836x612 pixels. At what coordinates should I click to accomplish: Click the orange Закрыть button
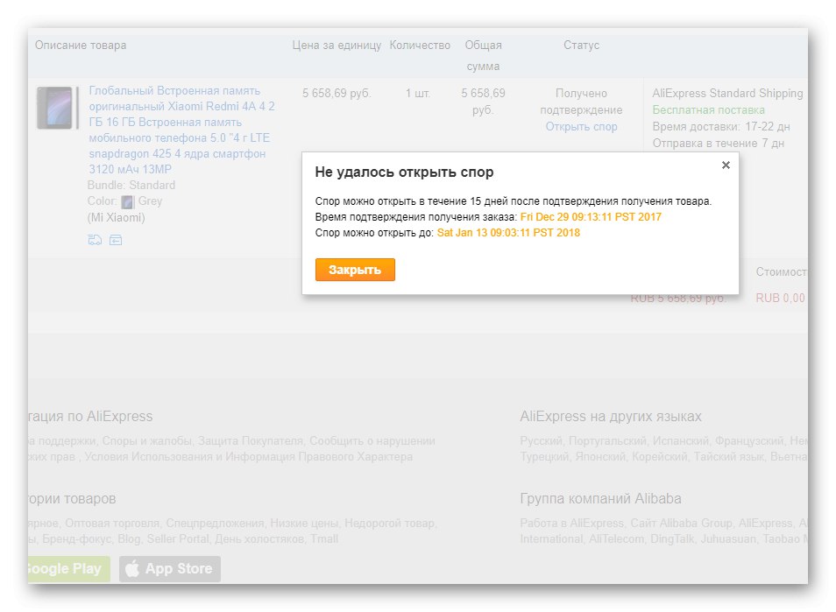[x=355, y=270]
